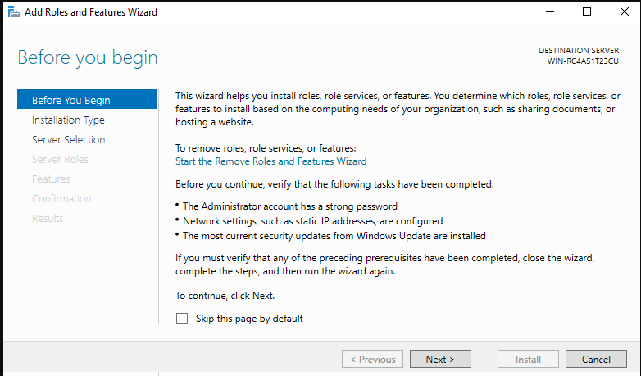Advance with the Next button

pos(440,359)
